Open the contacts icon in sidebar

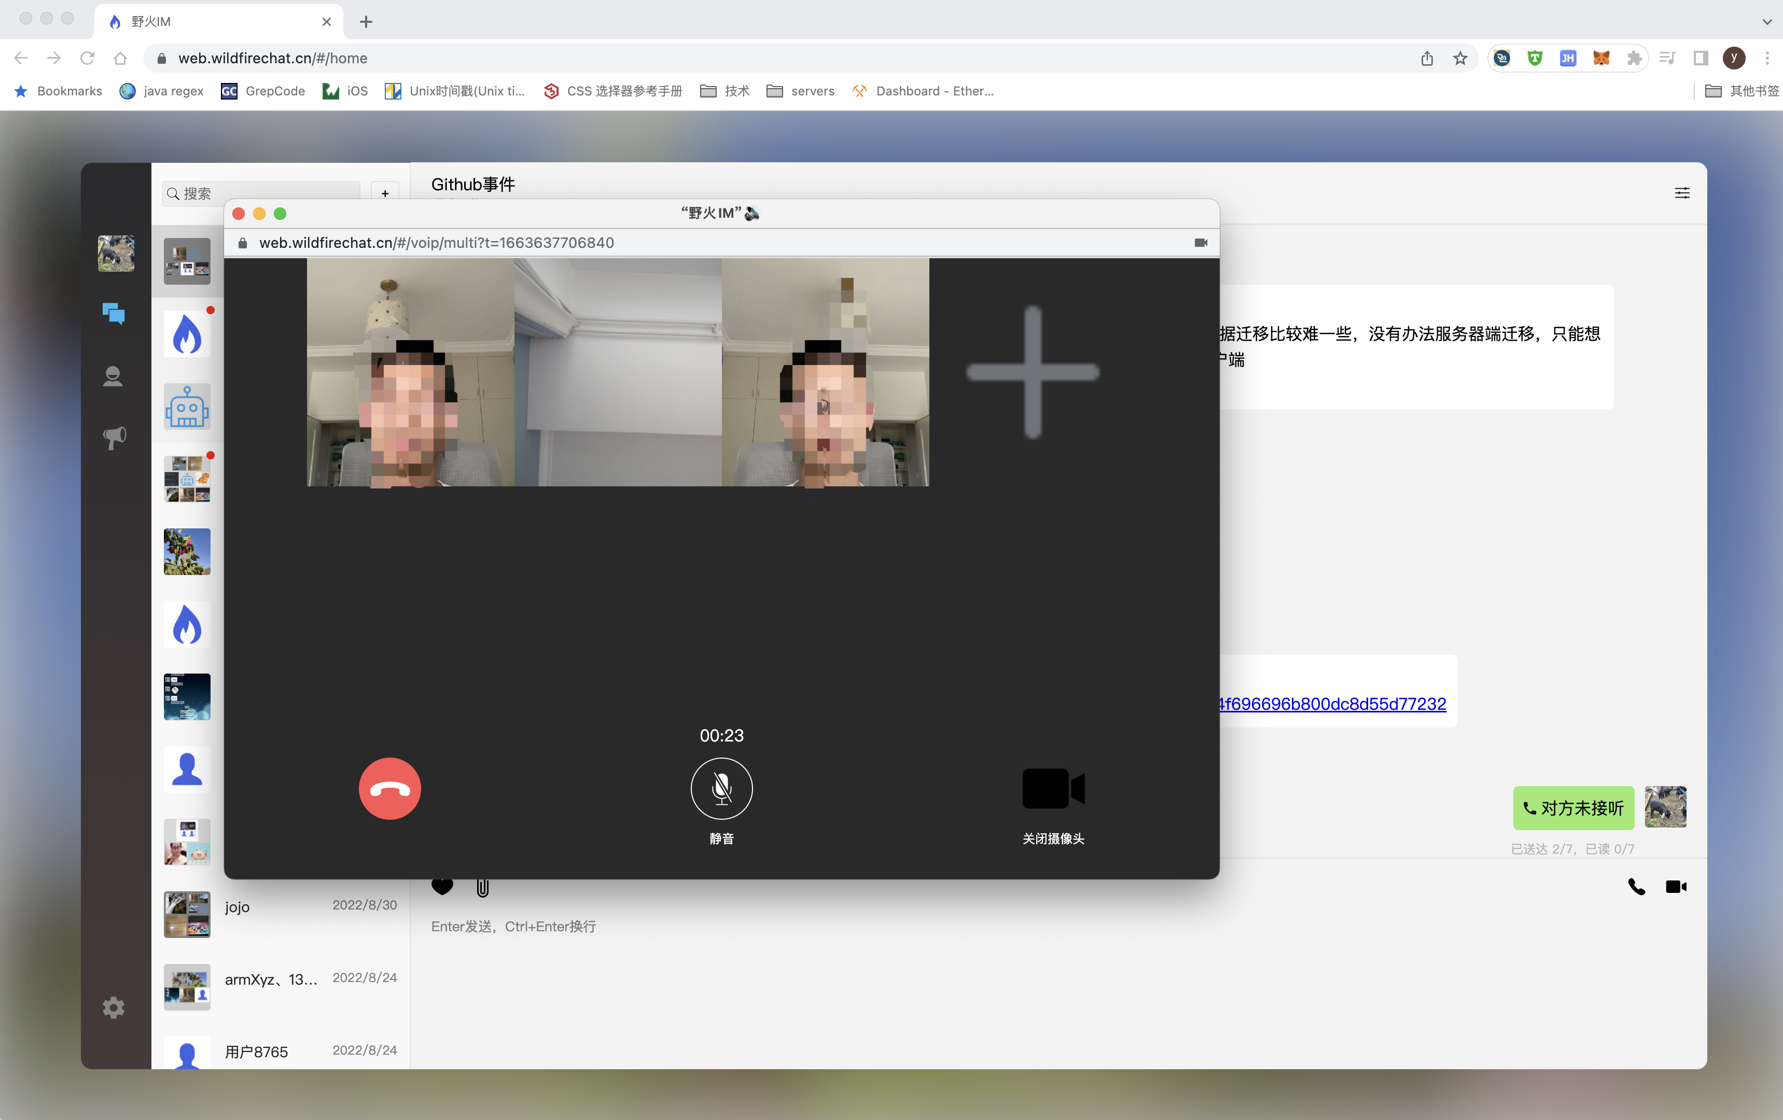pos(113,377)
